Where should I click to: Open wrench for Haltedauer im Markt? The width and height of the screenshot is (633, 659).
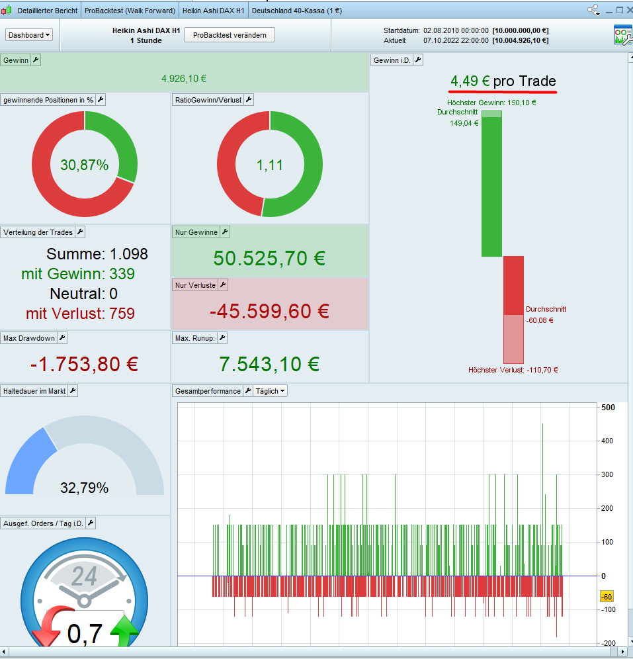pos(73,391)
